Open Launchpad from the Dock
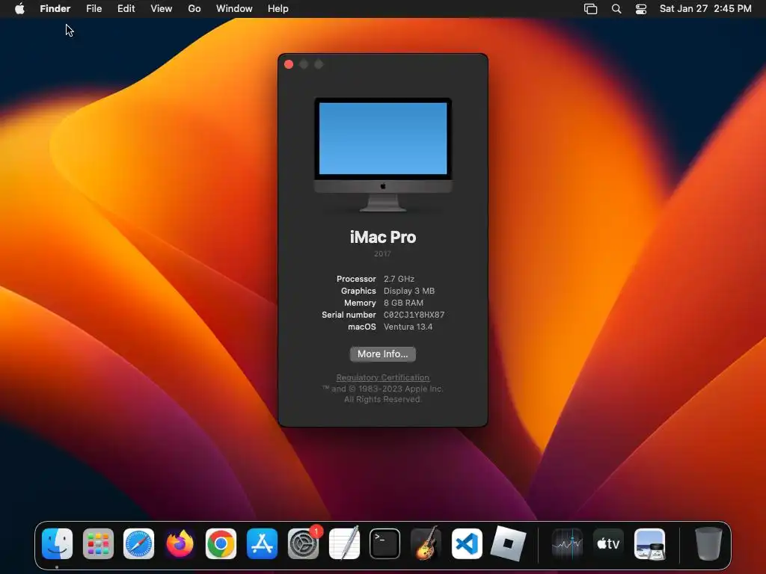Viewport: 766px width, 574px height. click(x=98, y=544)
